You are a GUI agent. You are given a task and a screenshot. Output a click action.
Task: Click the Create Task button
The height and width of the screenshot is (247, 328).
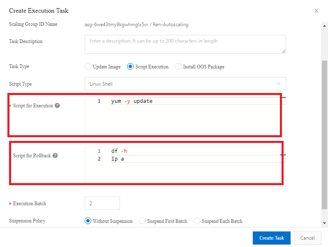tap(272, 238)
